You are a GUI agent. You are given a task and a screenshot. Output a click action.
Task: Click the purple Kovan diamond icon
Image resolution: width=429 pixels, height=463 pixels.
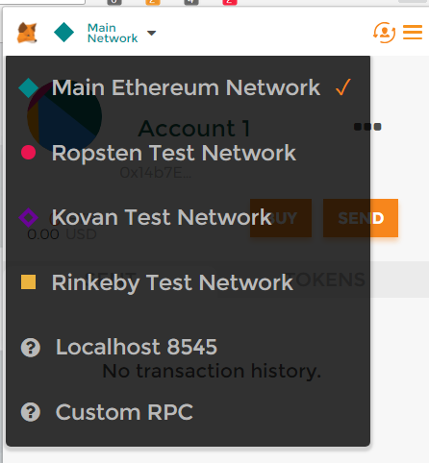[29, 217]
